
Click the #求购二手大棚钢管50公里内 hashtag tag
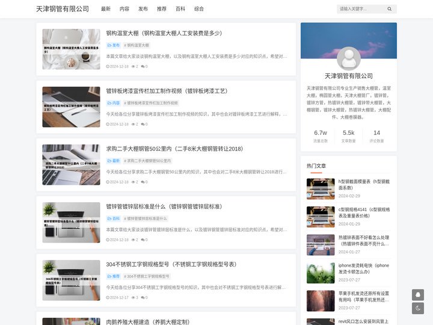(x=147, y=161)
